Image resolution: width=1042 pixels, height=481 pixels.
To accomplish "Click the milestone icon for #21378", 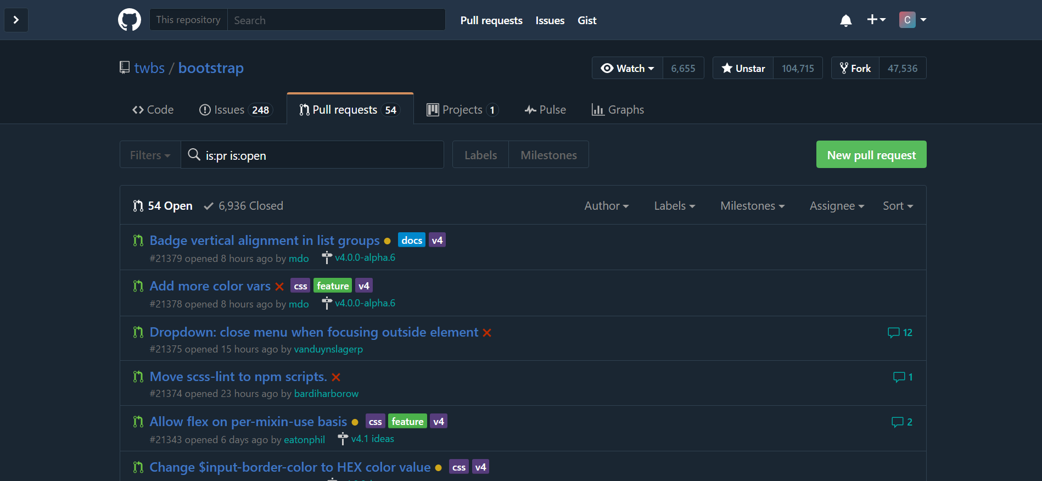I will click(x=327, y=303).
